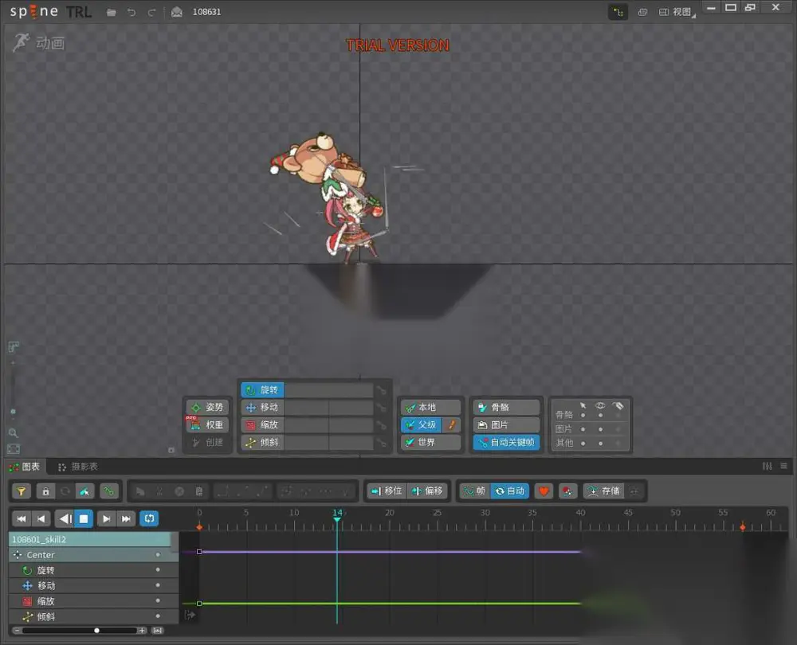Open the 动画 (Animate) mode switcher

click(38, 43)
